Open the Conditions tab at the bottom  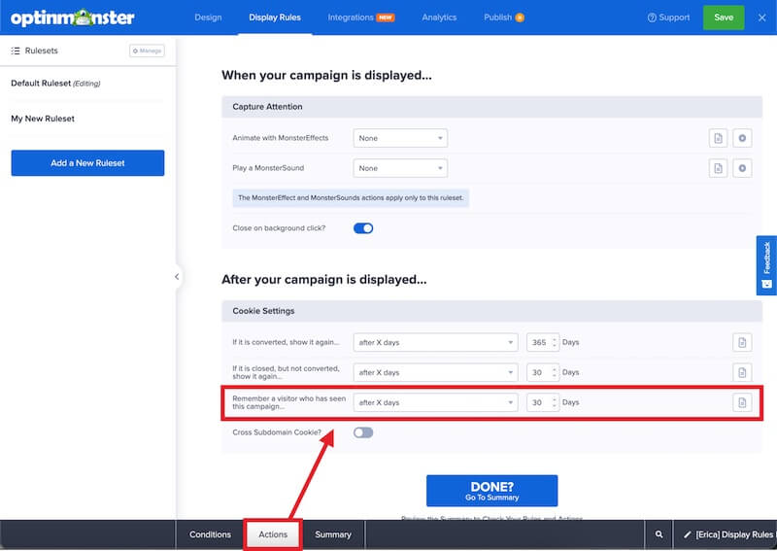(210, 534)
